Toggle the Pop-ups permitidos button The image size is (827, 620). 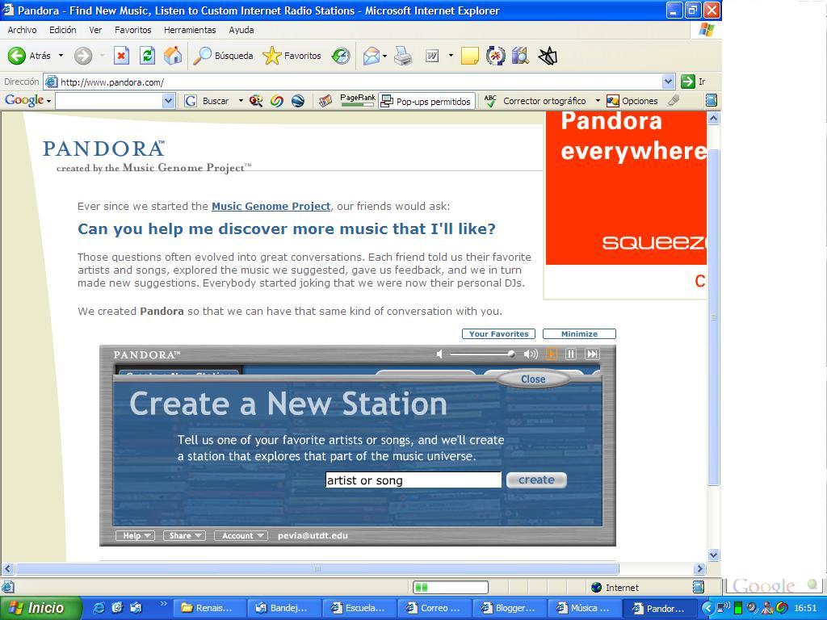click(x=426, y=101)
